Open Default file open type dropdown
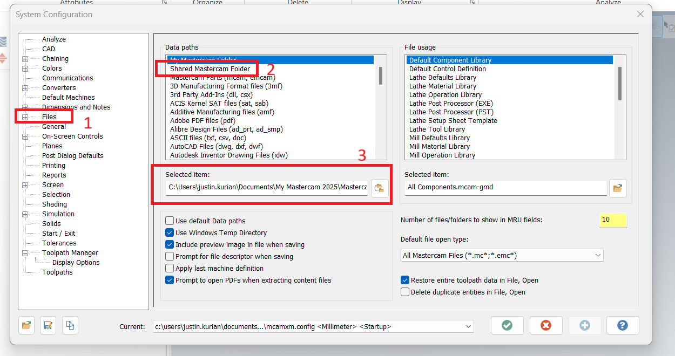 point(598,255)
